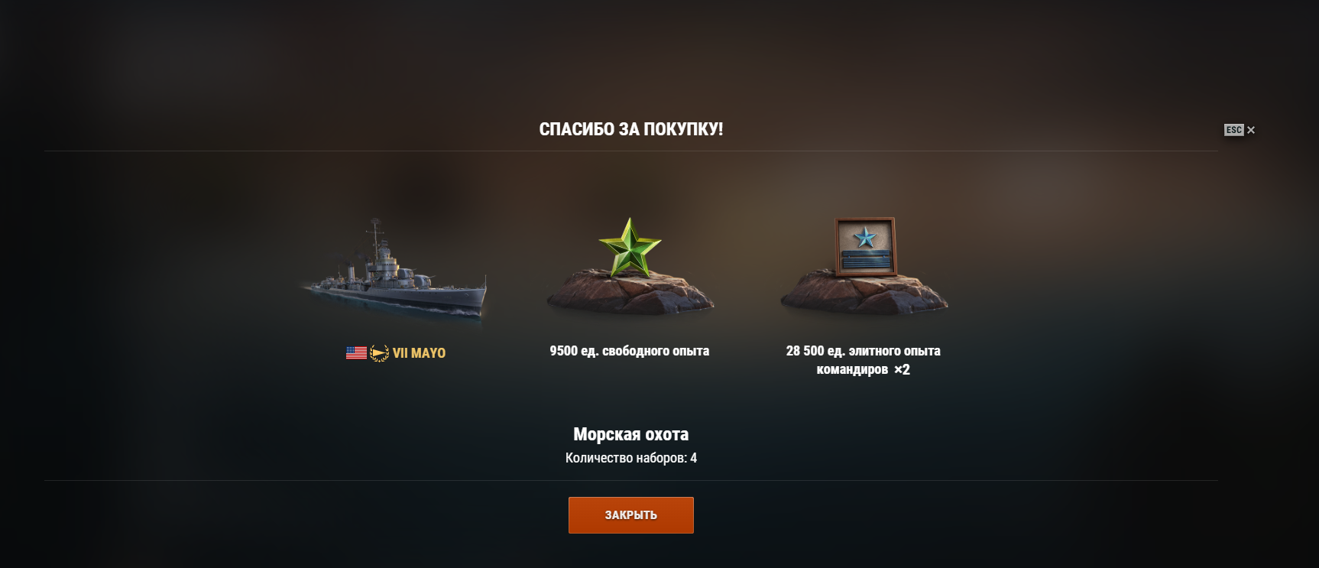Click the ЗАКРЫТЬ button

[x=630, y=515]
